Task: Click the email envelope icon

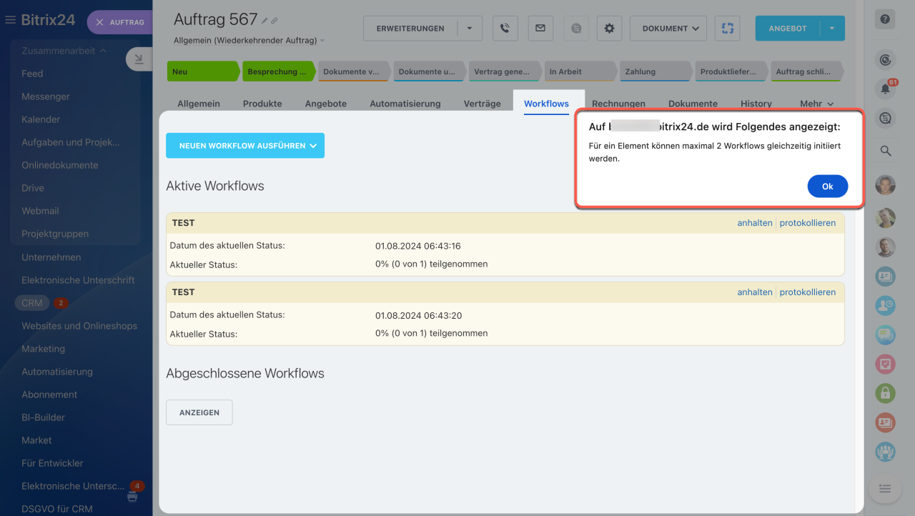Action: click(540, 29)
